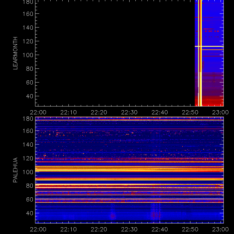The image size is (234, 234).
Task: Select the 100 tick label on LEARMONTH plot
Action: tap(28, 55)
